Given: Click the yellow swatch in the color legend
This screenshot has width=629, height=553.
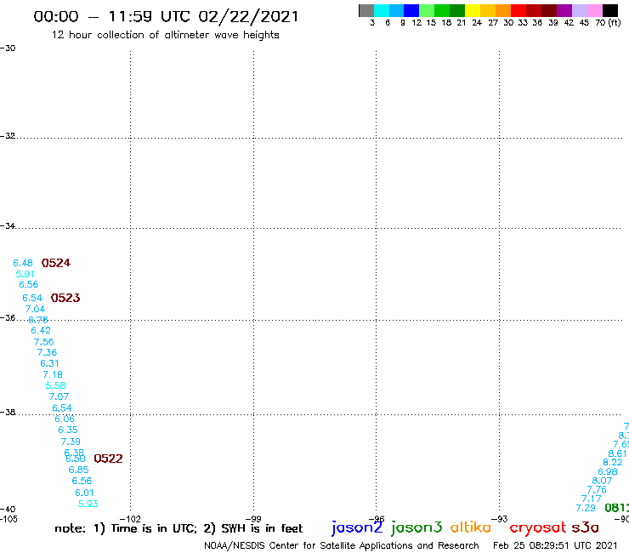Looking at the screenshot, I should [x=473, y=10].
